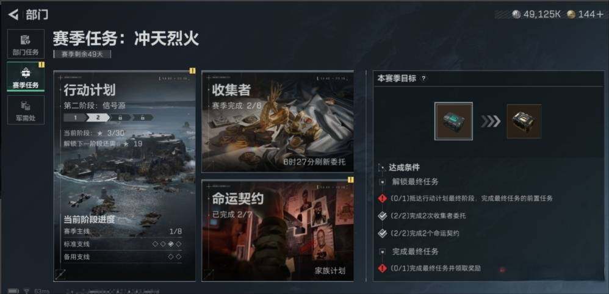Viewport: 609px width, 294px height.
Task: Open the question mark help beside 本赛季目标
Action: [423, 79]
